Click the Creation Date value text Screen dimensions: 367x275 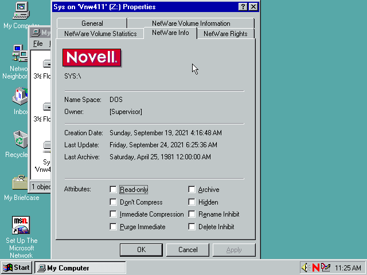pyautogui.click(x=166, y=133)
